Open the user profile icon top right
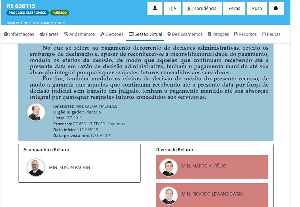This screenshot has height=207, width=300. pos(155,8)
